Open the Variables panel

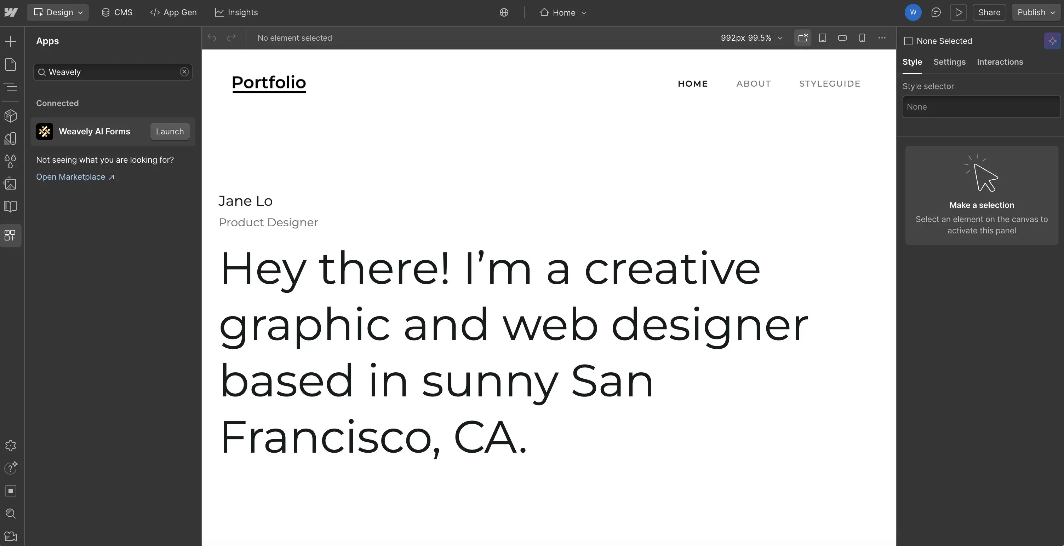tap(10, 161)
